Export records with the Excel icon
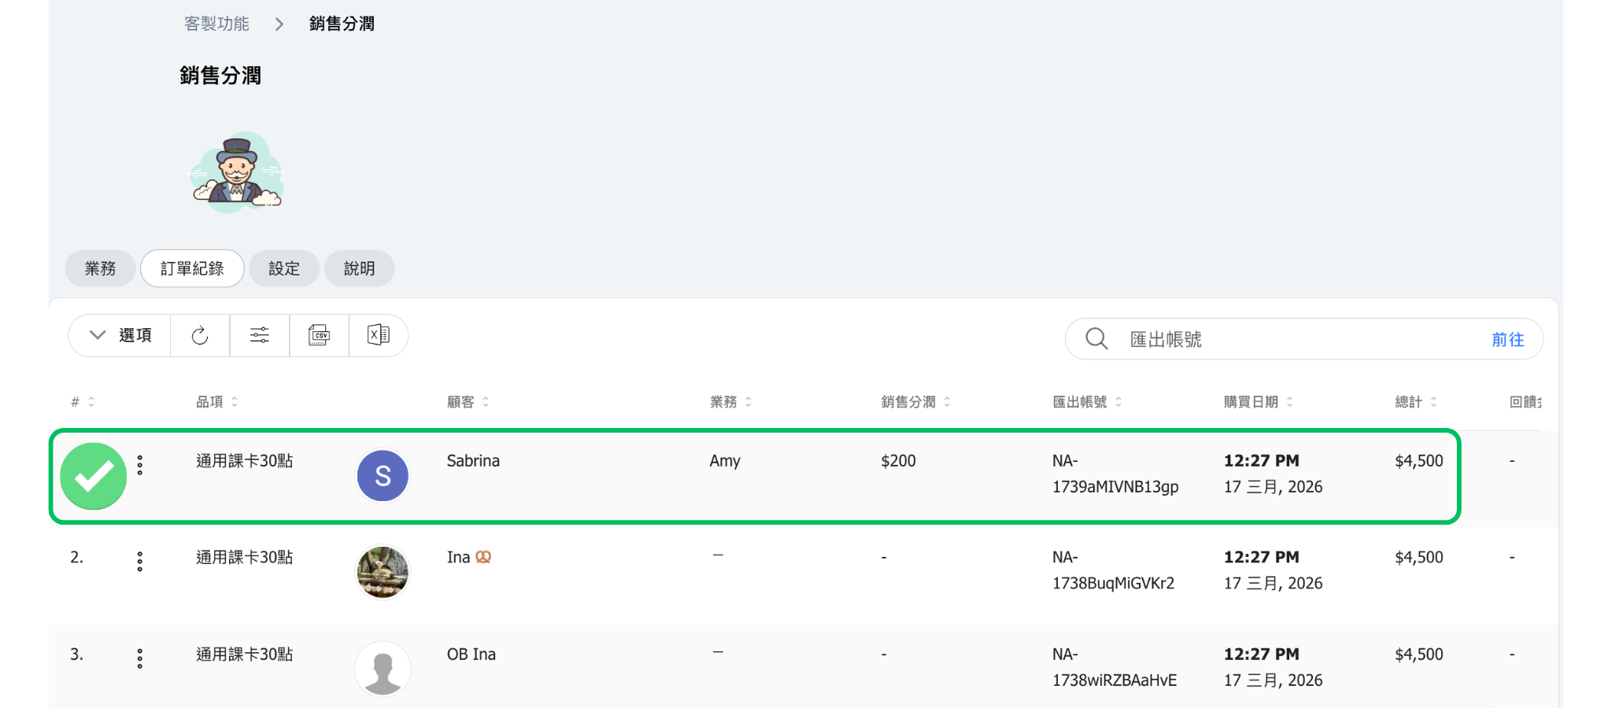Screen dimensions: 1612x708 coord(379,336)
